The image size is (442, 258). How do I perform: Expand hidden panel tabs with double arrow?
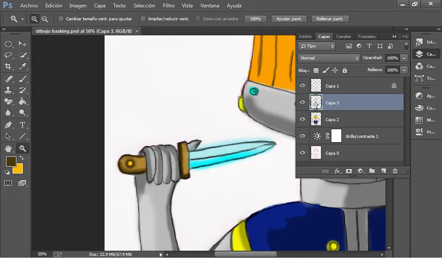(x=394, y=37)
